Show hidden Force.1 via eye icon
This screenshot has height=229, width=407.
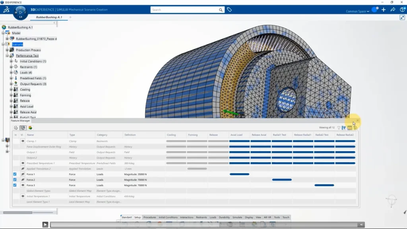(23, 174)
